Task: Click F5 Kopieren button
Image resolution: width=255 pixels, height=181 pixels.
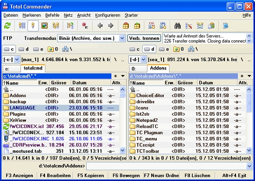Action: click(x=90, y=175)
